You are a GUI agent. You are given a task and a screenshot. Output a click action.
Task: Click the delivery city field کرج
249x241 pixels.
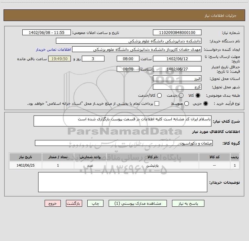click(x=177, y=87)
